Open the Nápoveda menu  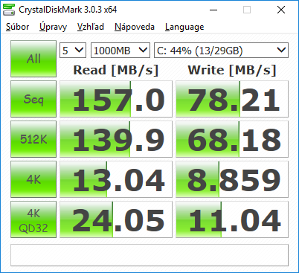tap(135, 27)
